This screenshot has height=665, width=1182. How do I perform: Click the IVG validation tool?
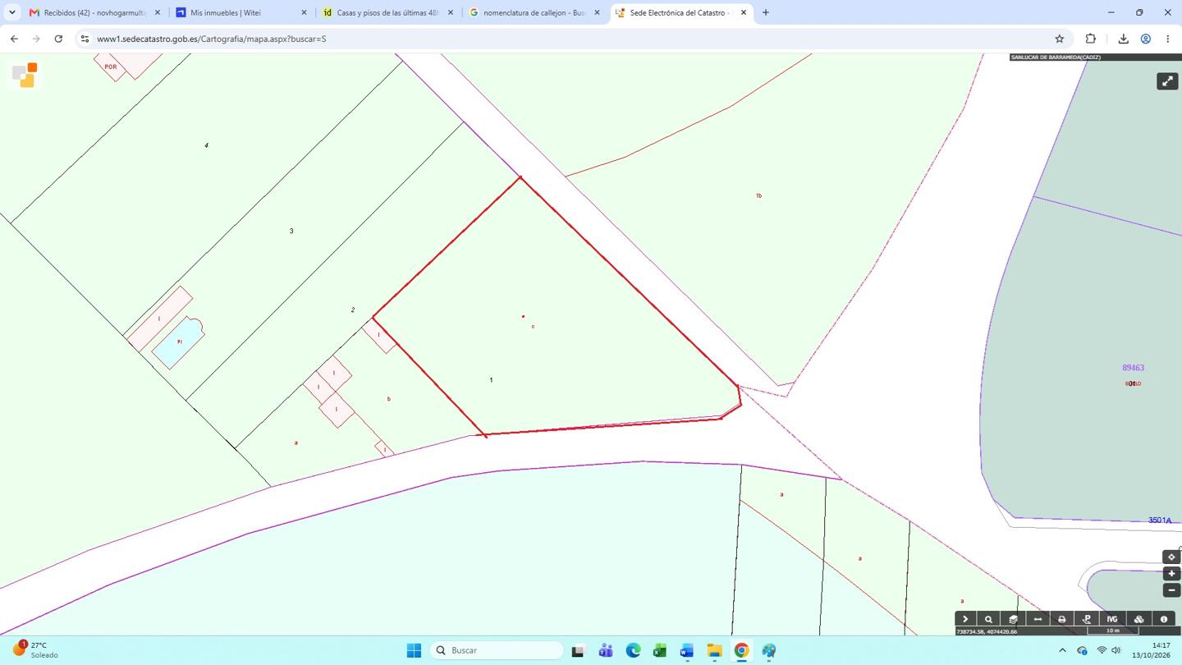(x=1112, y=619)
